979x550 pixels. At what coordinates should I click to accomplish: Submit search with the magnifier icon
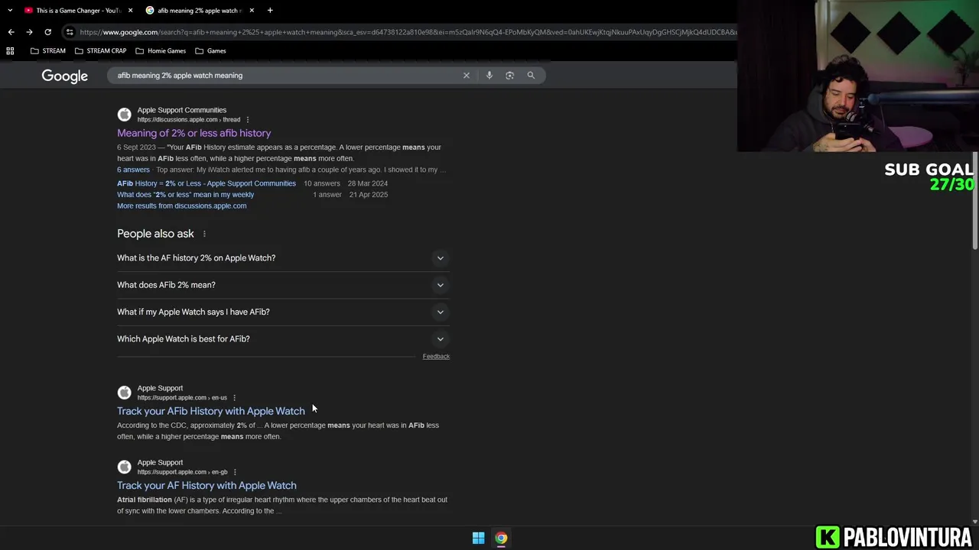pyautogui.click(x=531, y=75)
